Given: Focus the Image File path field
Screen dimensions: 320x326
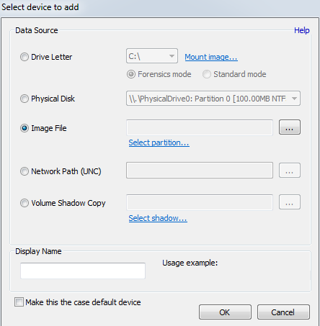Looking at the screenshot, I should click(200, 127).
